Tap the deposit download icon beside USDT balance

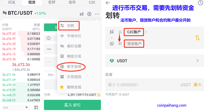[99, 95]
